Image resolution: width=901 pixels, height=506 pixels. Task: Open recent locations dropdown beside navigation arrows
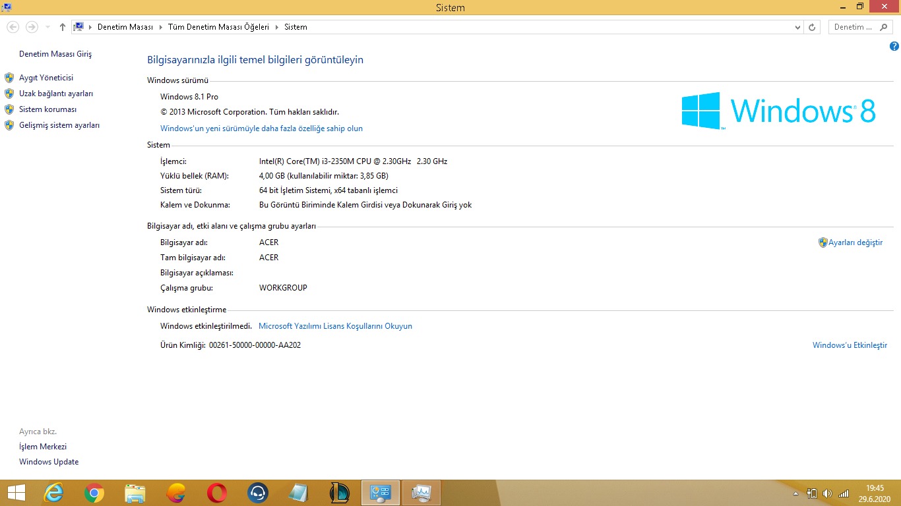point(47,27)
